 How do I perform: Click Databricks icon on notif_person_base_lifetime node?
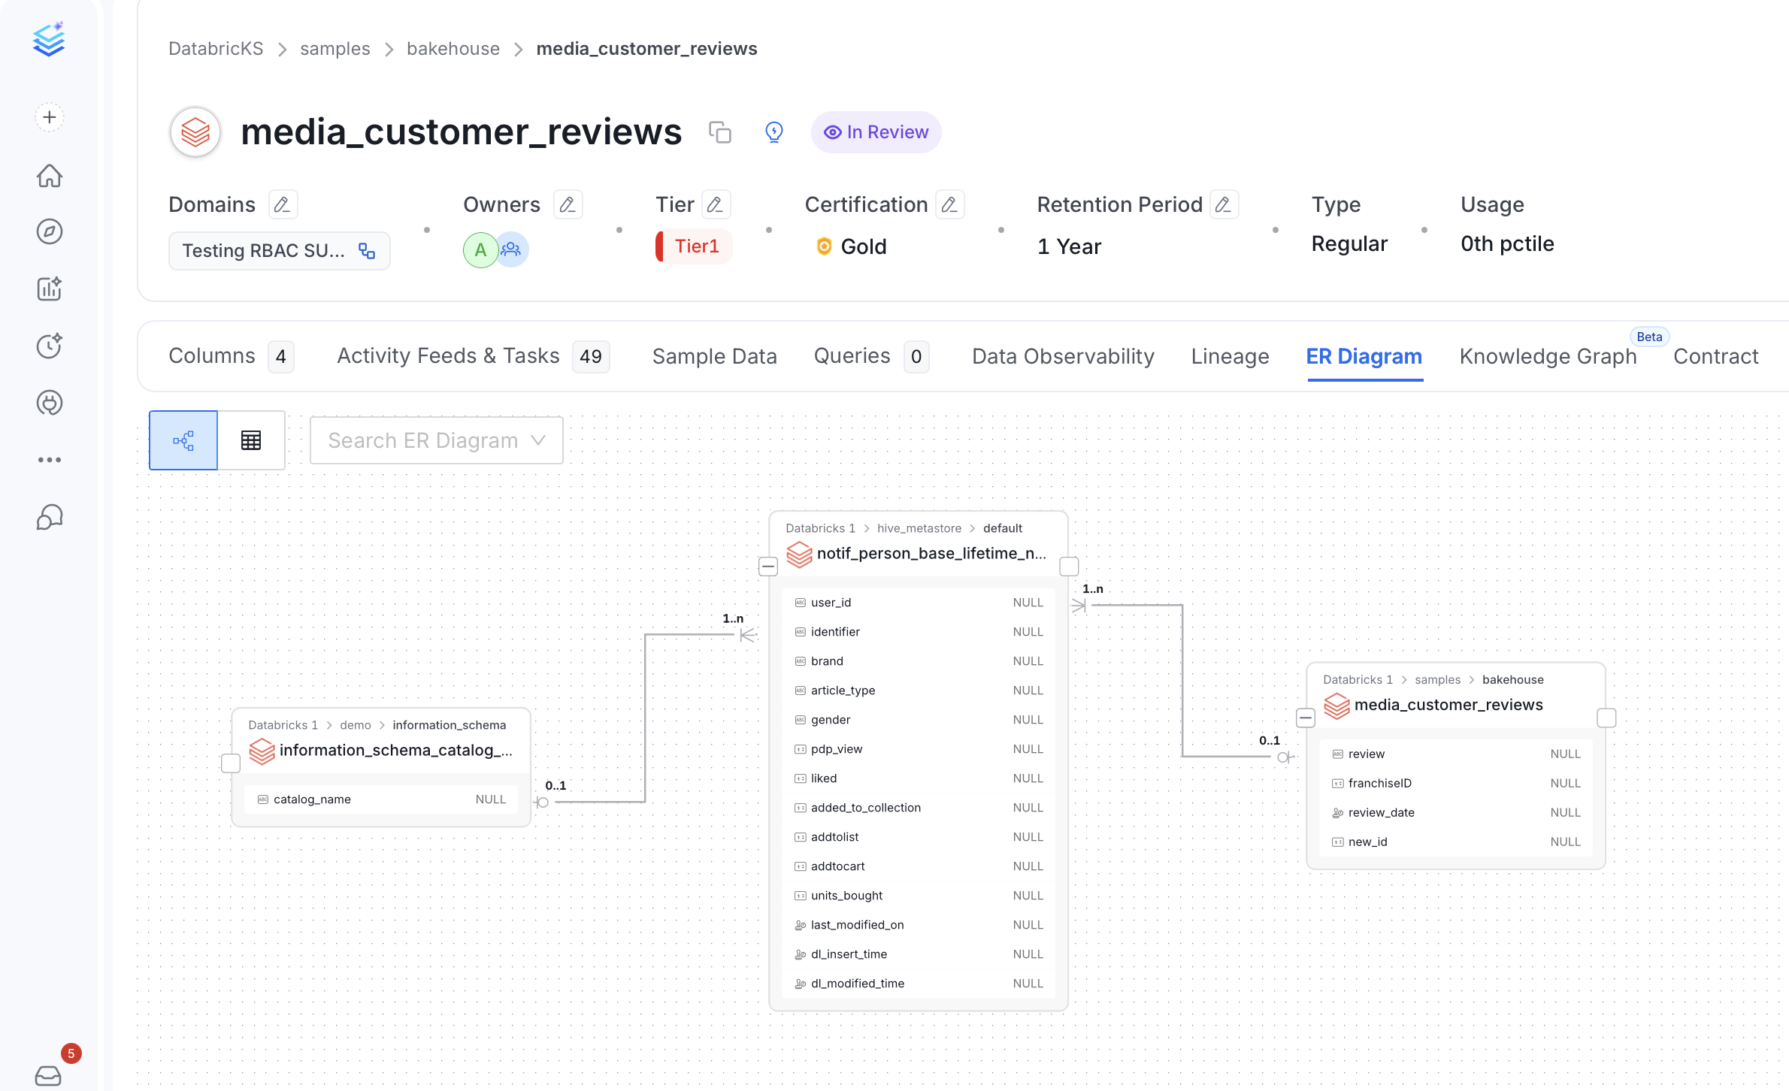tap(799, 555)
